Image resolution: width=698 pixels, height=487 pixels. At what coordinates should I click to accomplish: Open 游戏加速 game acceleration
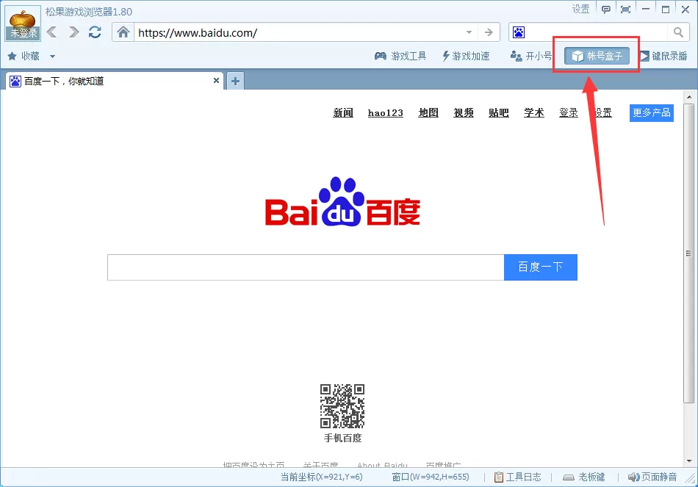coord(466,56)
